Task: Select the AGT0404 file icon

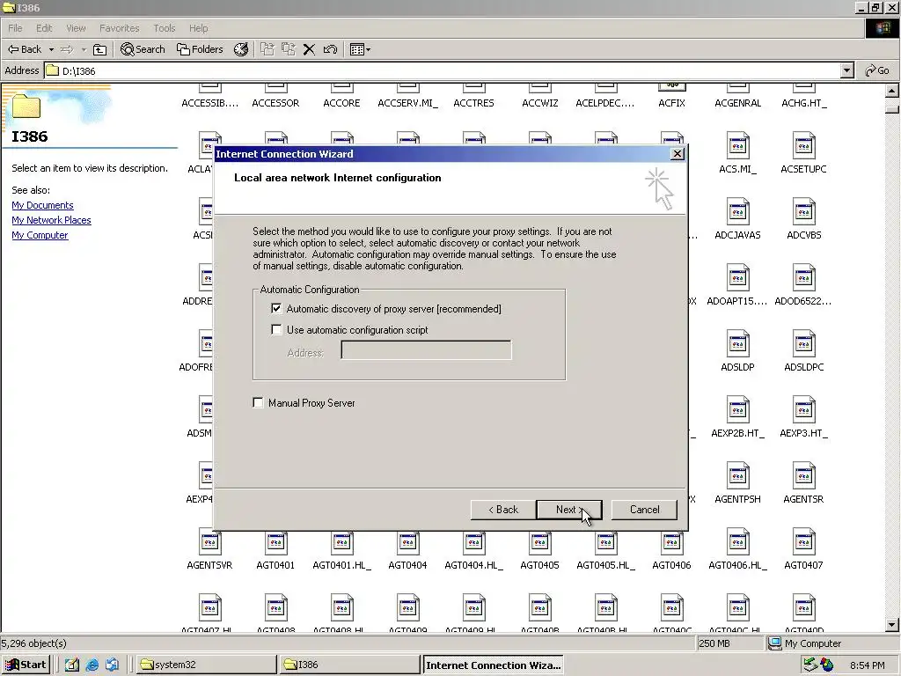Action: pyautogui.click(x=407, y=541)
